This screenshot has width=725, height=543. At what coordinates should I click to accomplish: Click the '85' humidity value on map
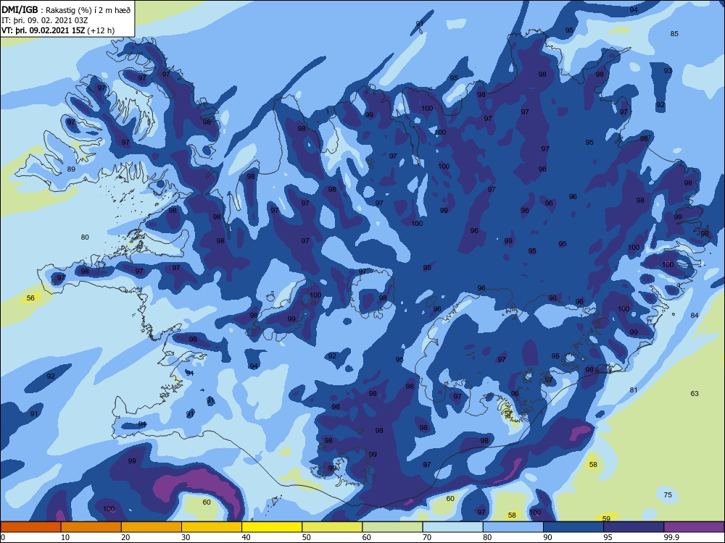point(674,34)
